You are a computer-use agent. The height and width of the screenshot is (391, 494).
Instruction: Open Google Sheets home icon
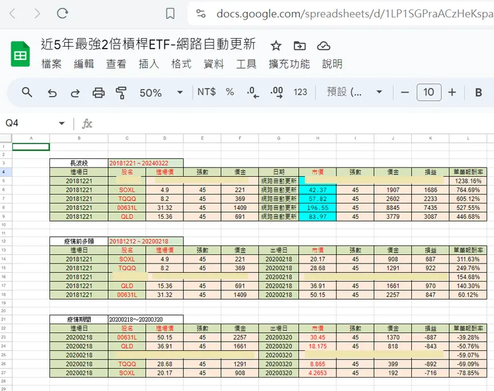click(20, 54)
